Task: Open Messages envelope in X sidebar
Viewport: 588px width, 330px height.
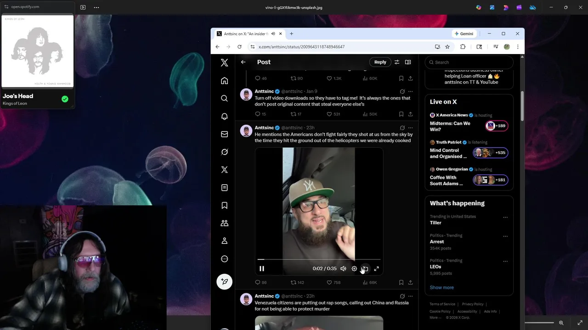Action: coord(224,134)
